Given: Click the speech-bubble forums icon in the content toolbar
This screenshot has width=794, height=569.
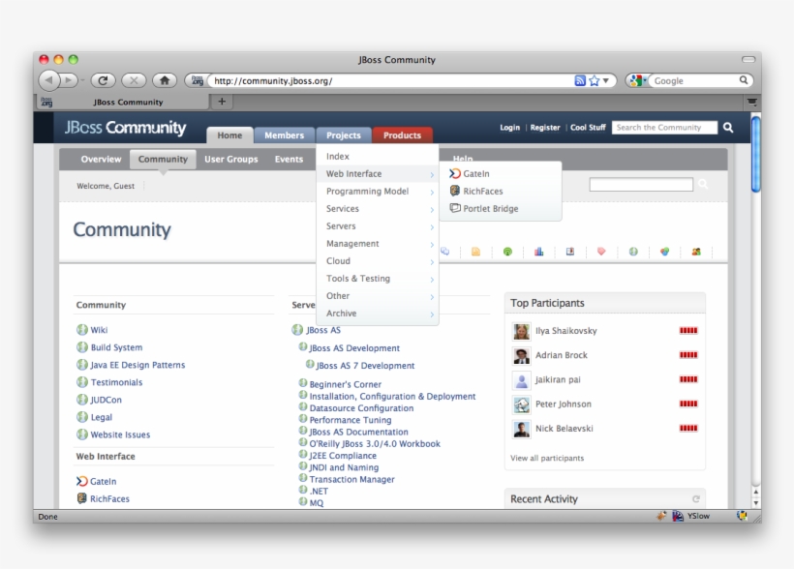Looking at the screenshot, I should coord(443,251).
